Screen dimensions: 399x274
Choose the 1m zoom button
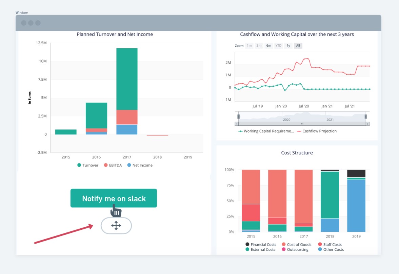250,46
